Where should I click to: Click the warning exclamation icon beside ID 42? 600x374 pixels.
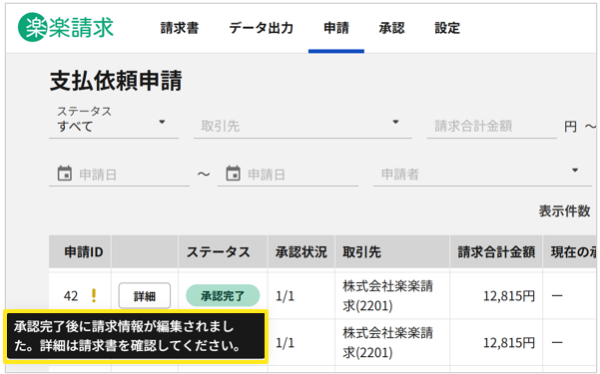point(94,295)
